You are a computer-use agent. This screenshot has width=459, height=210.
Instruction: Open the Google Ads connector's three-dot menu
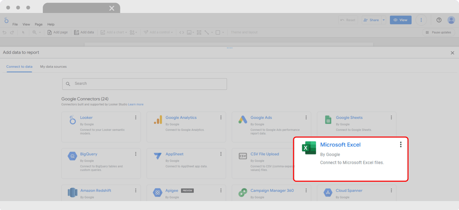click(306, 117)
